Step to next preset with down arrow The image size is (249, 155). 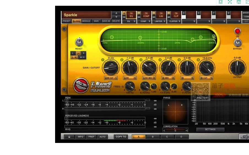pyautogui.click(x=116, y=17)
